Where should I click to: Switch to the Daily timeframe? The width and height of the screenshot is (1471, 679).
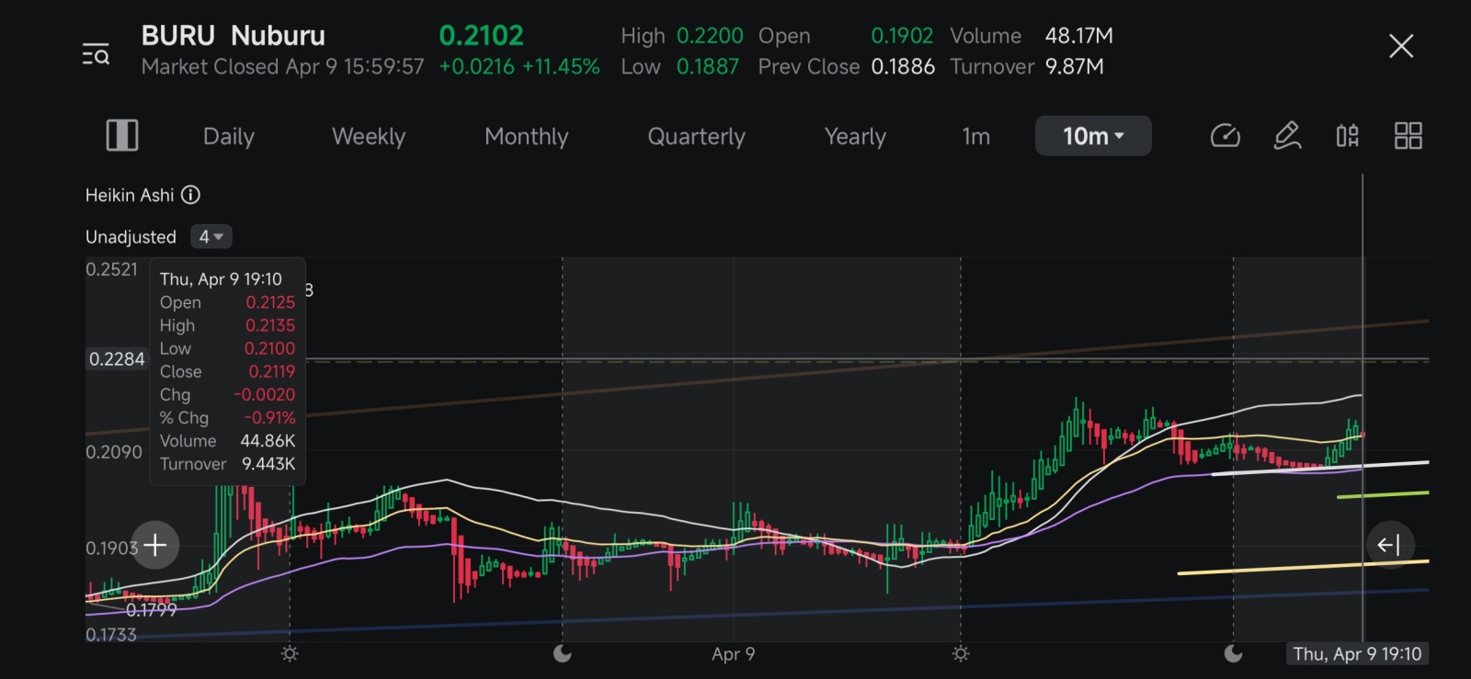[x=229, y=137]
